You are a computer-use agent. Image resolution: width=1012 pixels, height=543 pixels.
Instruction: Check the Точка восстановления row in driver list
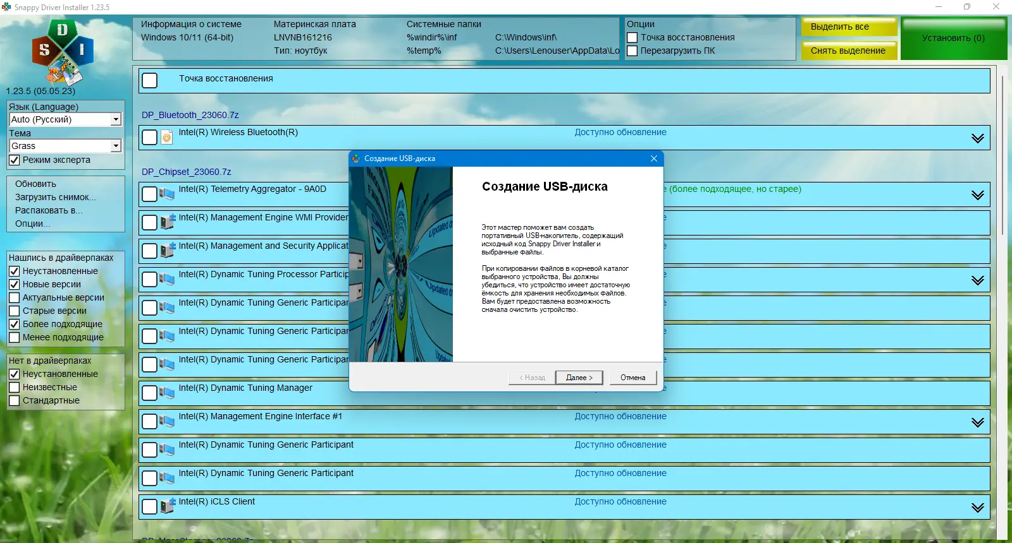pos(150,81)
